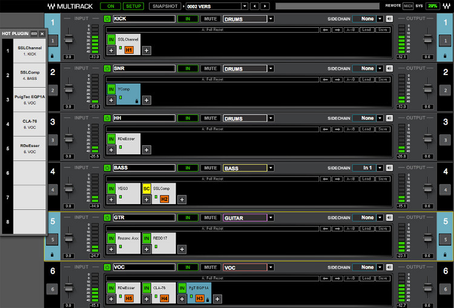454x308 pixels.
Task: Open the KICK track group dropdown
Action: click(271, 19)
